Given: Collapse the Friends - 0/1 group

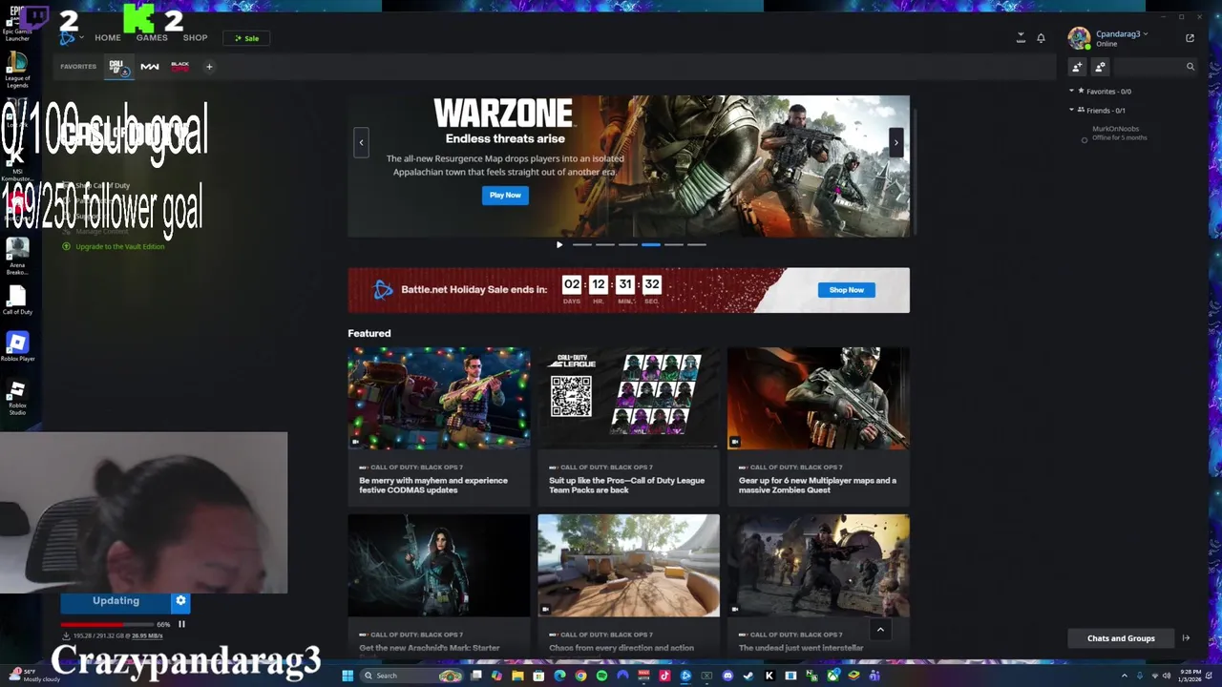Looking at the screenshot, I should tap(1071, 110).
